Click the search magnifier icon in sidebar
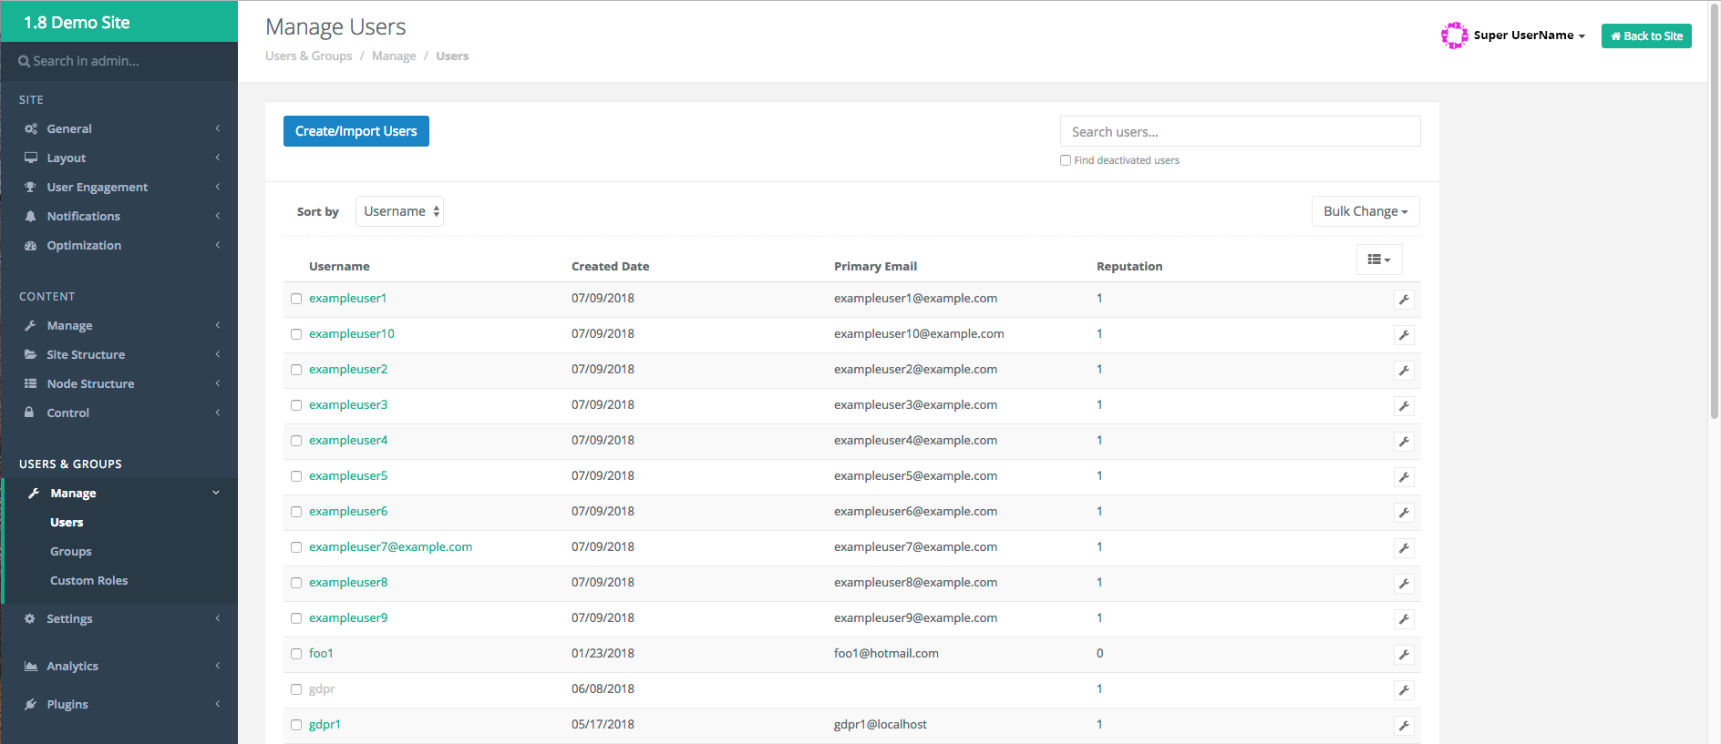The height and width of the screenshot is (744, 1721). (24, 61)
